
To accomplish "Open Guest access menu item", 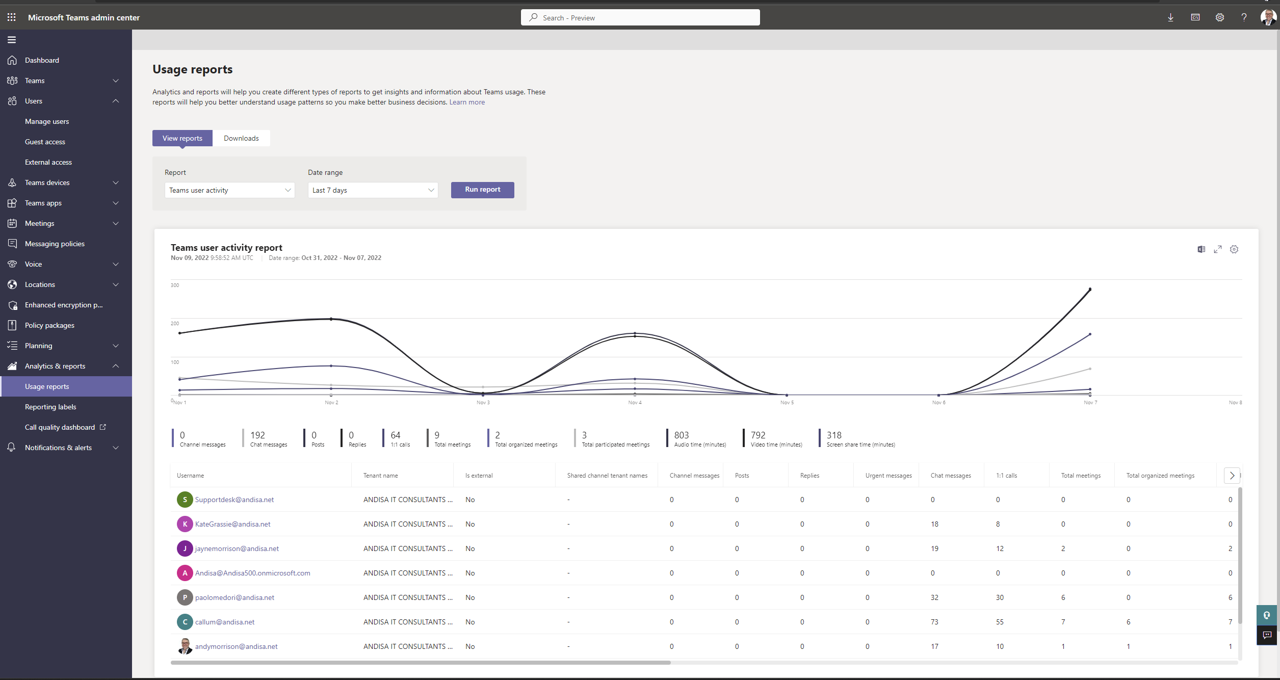I will tap(45, 142).
